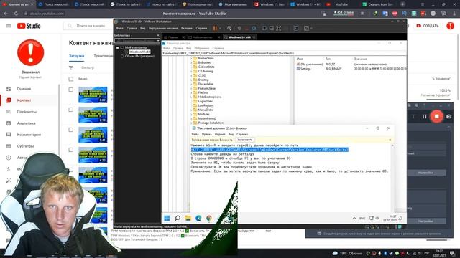Click VMware send Ctrl+Alt+Del toolbar icon
Image resolution: width=460 pixels, height=258 pixels.
point(229,29)
